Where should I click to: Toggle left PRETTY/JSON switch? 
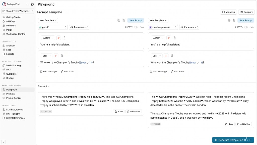point(136,27)
